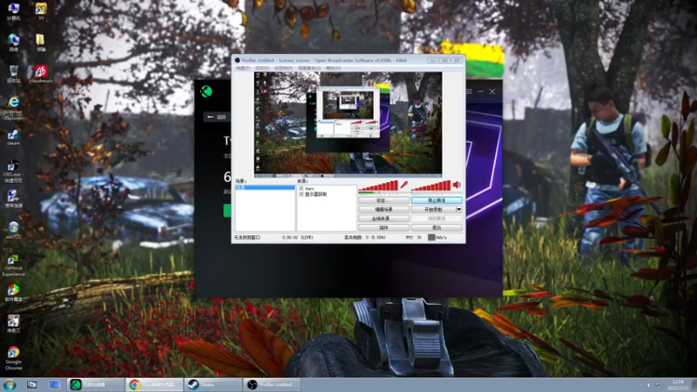
Task: Click the OBS preview display area
Action: pos(348,123)
